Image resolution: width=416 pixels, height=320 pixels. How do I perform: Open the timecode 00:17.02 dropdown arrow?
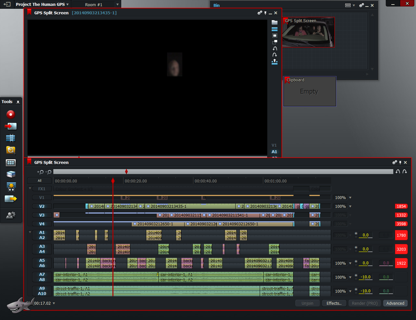54,303
